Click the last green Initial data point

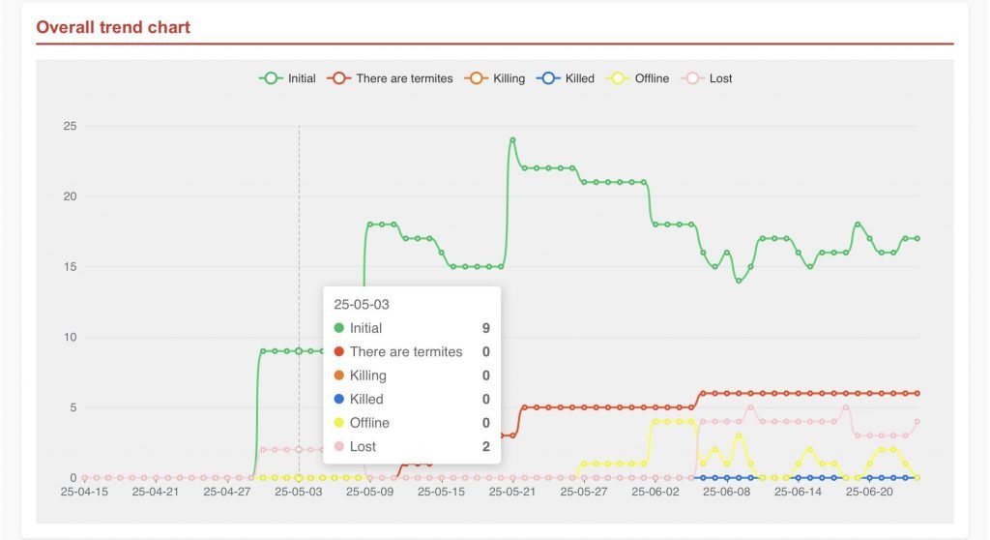917,238
